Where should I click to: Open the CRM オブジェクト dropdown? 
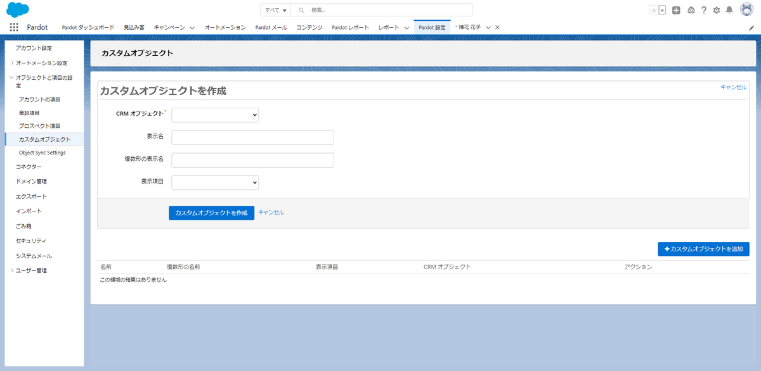coord(215,115)
